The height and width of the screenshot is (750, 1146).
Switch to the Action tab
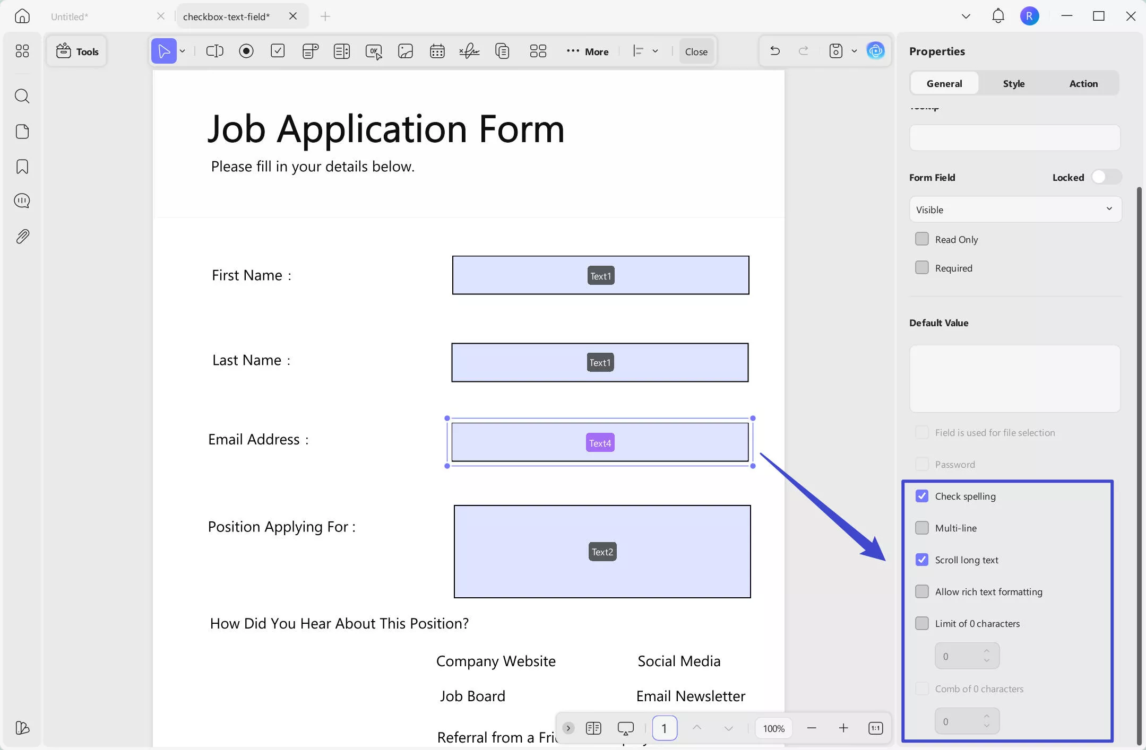(x=1083, y=84)
